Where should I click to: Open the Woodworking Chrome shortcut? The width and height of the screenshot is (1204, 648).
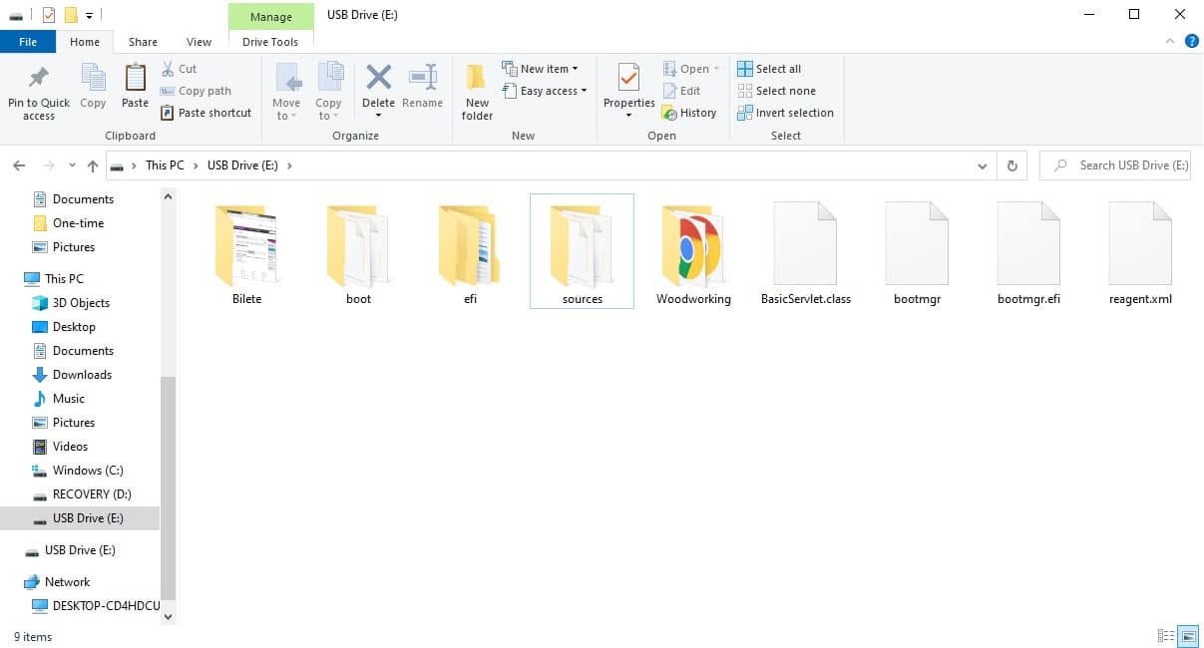click(x=692, y=249)
